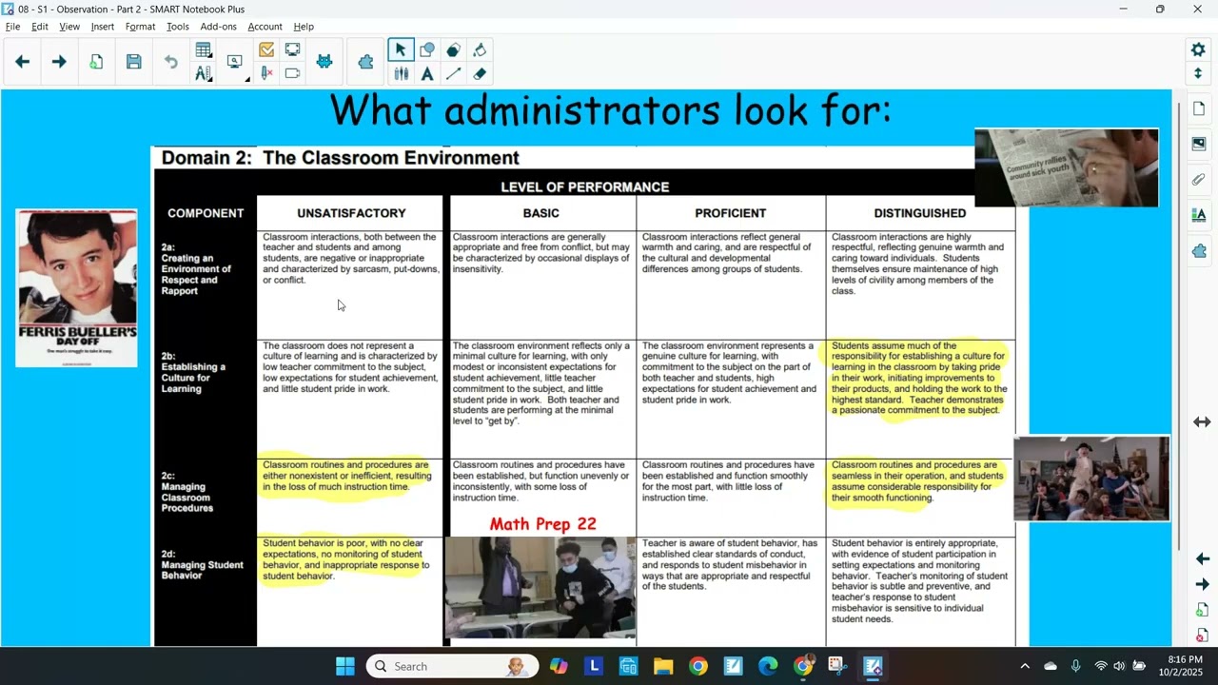The width and height of the screenshot is (1218, 685).
Task: Select the Pens tool
Action: coord(401,73)
